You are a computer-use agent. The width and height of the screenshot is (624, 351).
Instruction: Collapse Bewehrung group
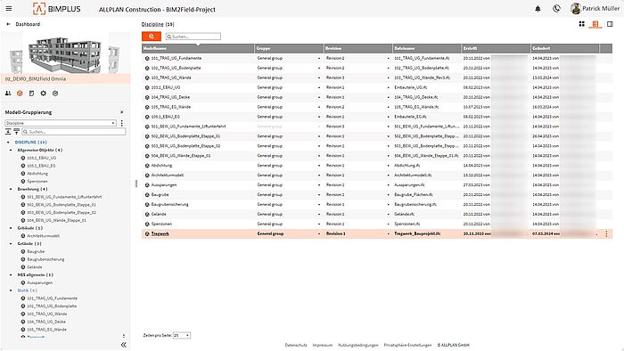click(11, 189)
